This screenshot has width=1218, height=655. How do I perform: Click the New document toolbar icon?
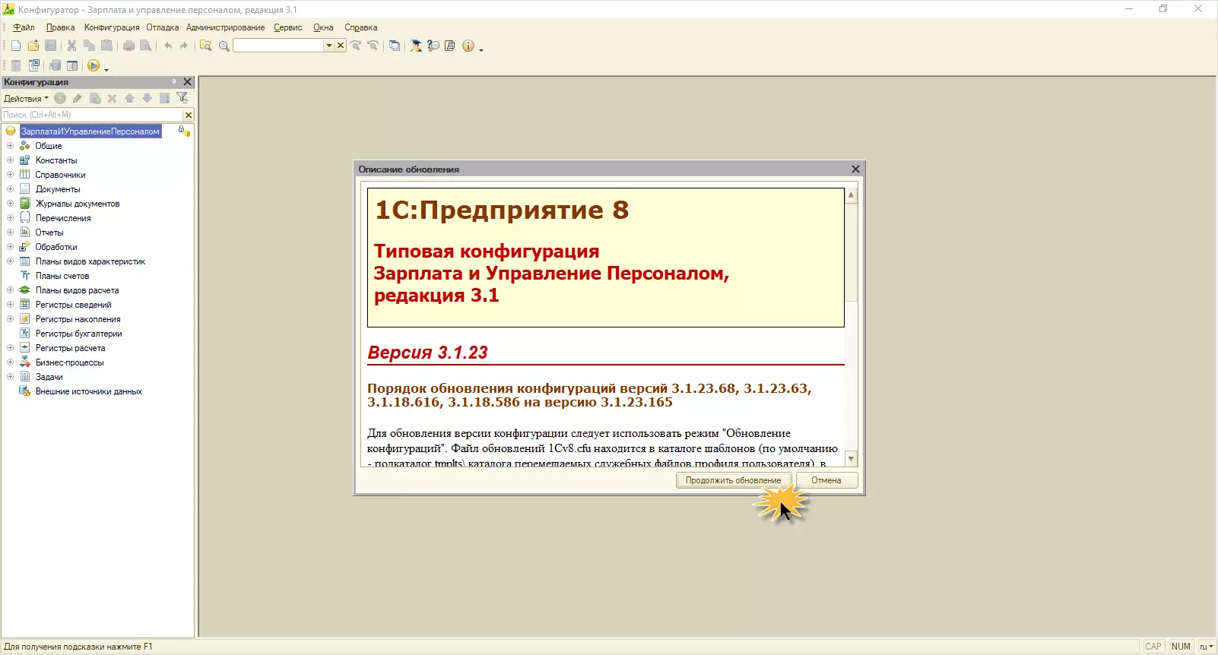pos(16,46)
